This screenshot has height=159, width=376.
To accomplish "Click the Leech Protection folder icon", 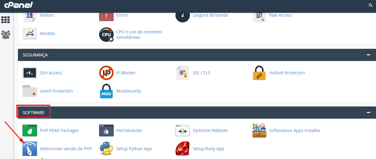I will point(30,91).
